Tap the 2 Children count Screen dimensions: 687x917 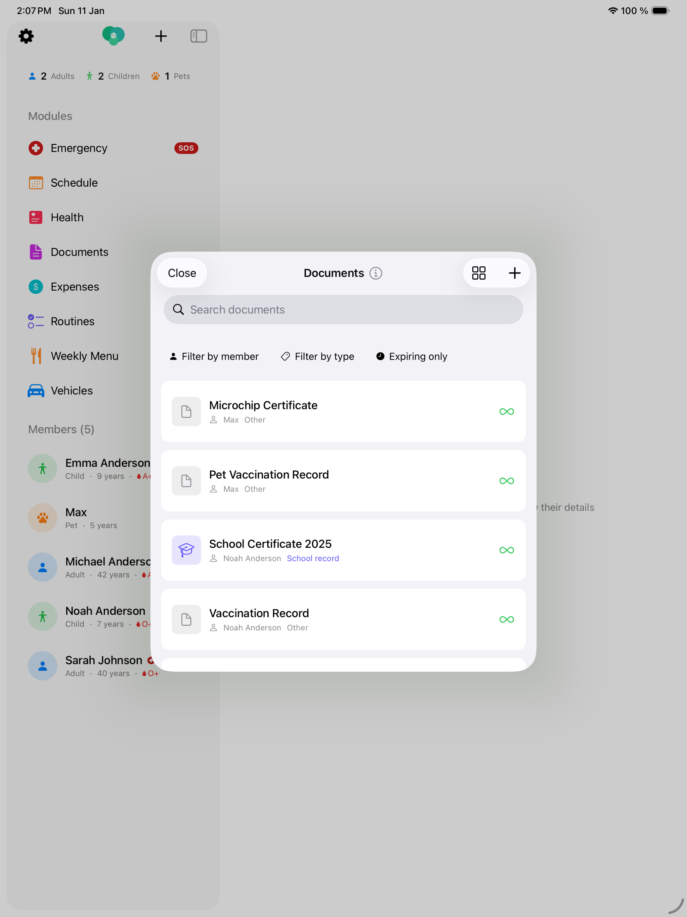point(112,76)
